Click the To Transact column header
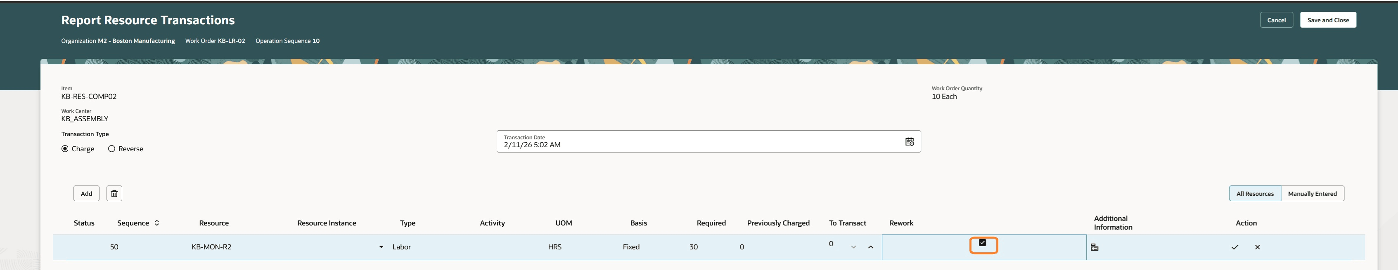Image resolution: width=1398 pixels, height=270 pixels. 847,223
